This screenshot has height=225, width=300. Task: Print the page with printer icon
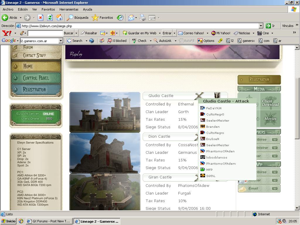point(143,18)
